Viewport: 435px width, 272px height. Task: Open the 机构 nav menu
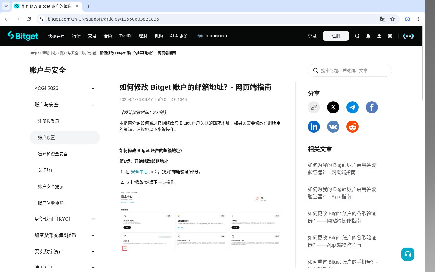click(x=159, y=36)
